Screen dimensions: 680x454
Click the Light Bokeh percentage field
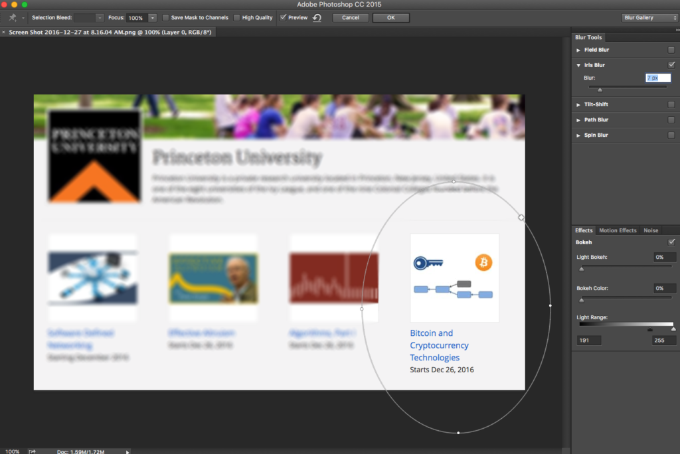(664, 257)
